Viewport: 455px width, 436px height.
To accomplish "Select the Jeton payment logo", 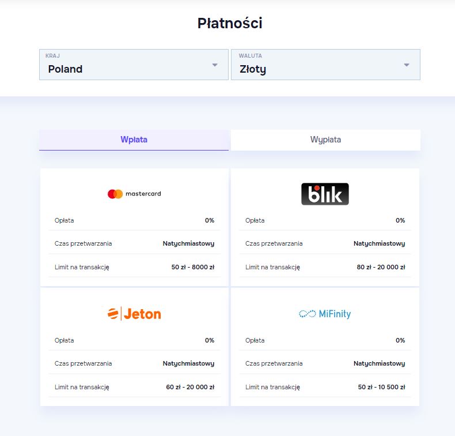I will point(134,314).
